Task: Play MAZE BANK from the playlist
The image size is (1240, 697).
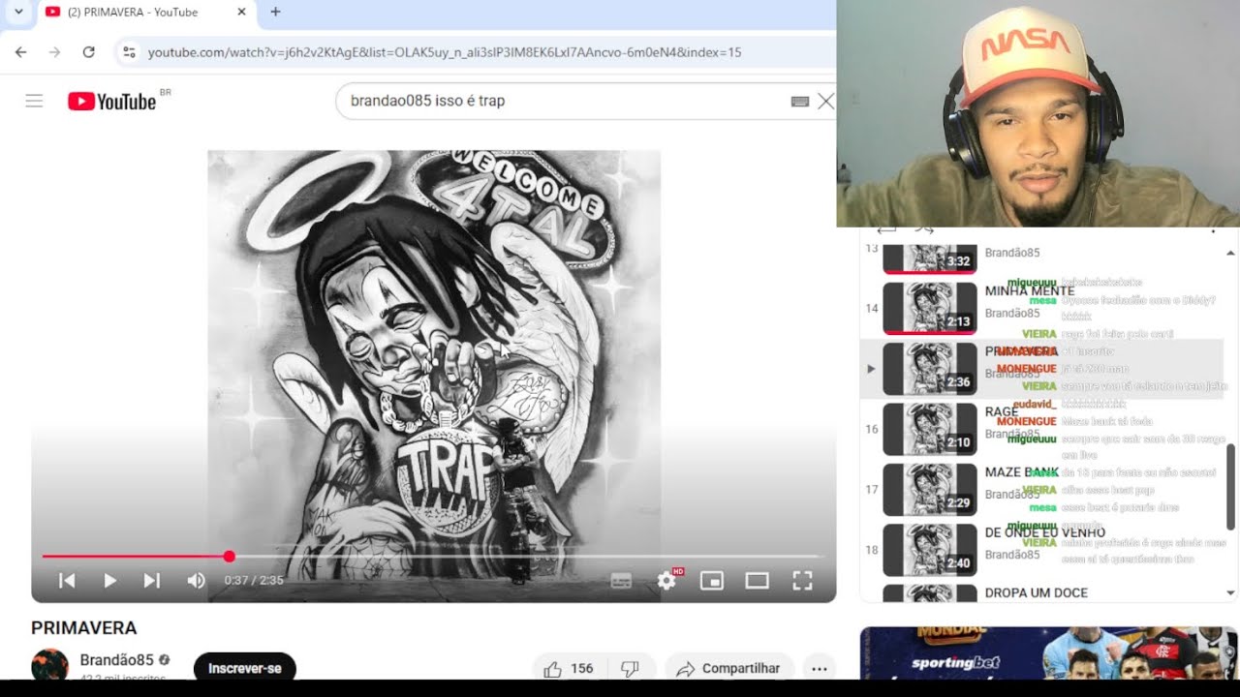Action: click(1041, 490)
